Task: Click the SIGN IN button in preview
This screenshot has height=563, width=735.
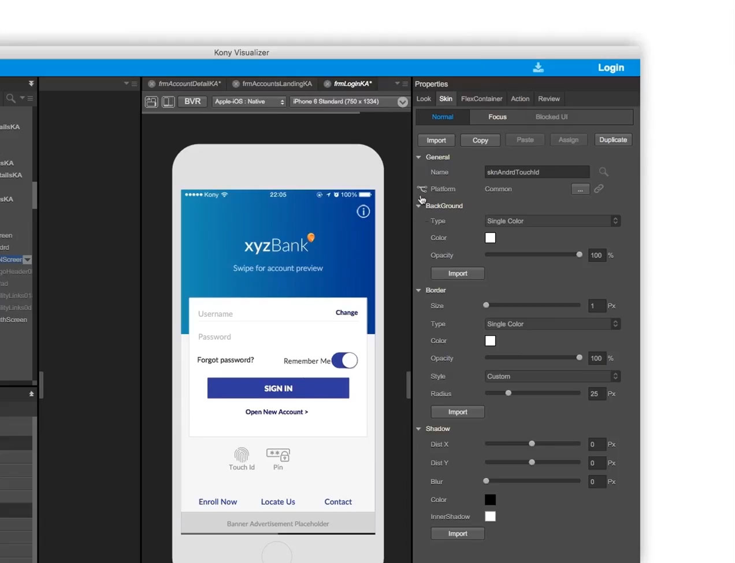Action: pyautogui.click(x=278, y=388)
